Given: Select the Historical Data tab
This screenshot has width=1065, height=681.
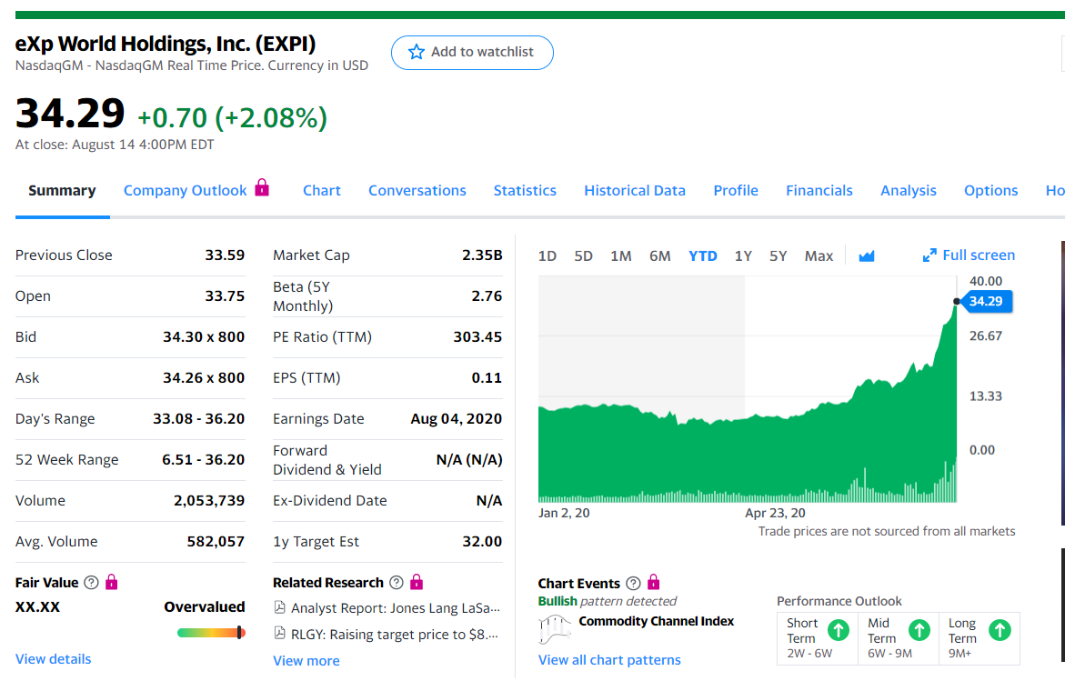Looking at the screenshot, I should [635, 191].
